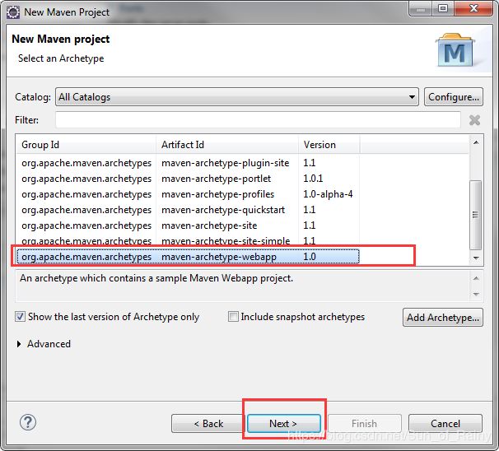Image resolution: width=499 pixels, height=451 pixels.
Task: Click the help question mark icon
Action: pos(28,423)
